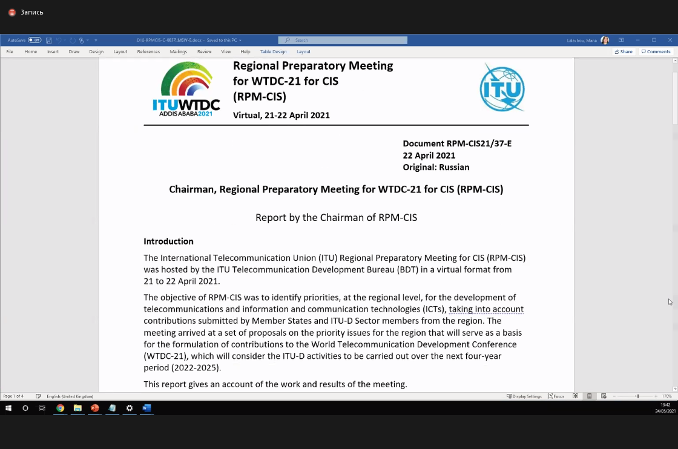678x449 pixels.
Task: Click the Cortana search circle on taskbar
Action: [x=25, y=408]
